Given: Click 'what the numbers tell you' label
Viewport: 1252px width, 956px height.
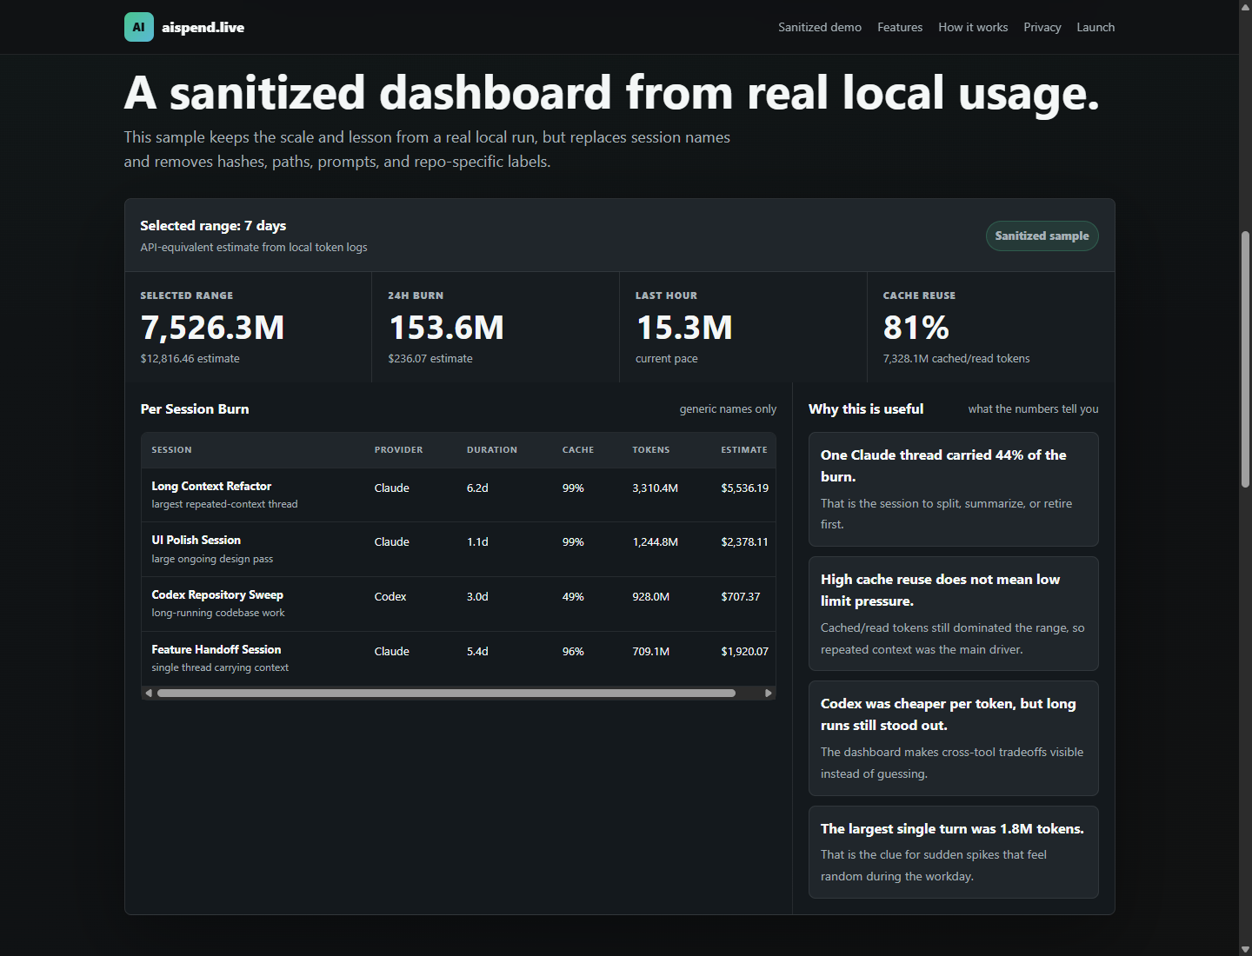Looking at the screenshot, I should 1033,409.
